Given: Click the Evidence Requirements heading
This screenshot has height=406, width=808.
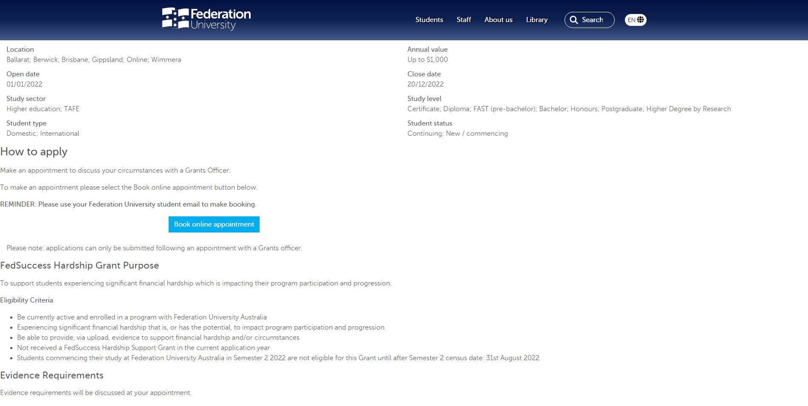Looking at the screenshot, I should pos(52,375).
